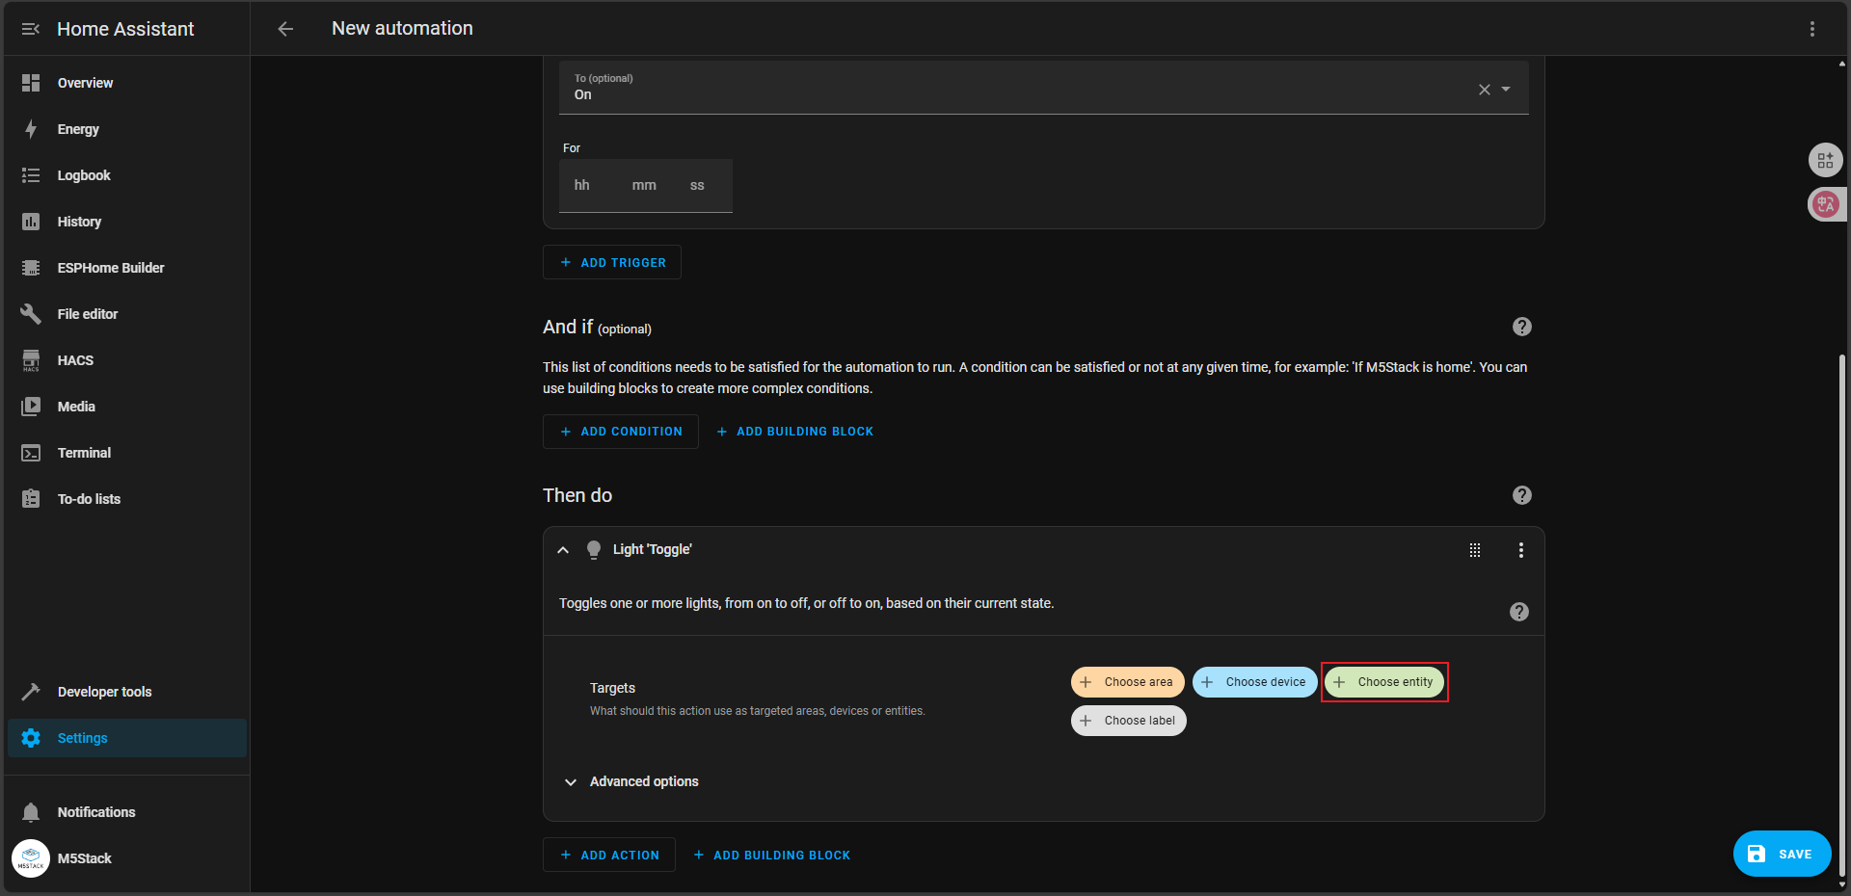This screenshot has height=896, width=1851.
Task: Save the automation
Action: (x=1783, y=854)
